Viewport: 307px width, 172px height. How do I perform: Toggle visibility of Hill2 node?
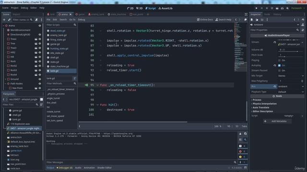click(40, 53)
